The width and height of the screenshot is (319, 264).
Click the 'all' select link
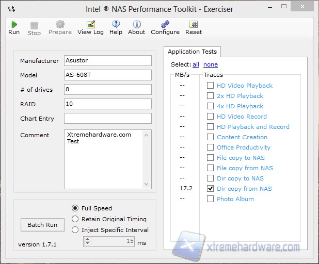tap(196, 64)
